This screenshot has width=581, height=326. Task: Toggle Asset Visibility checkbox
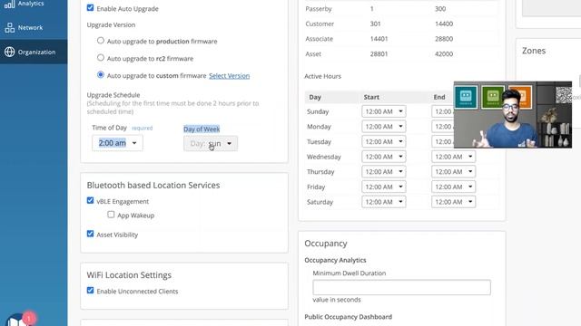click(90, 234)
